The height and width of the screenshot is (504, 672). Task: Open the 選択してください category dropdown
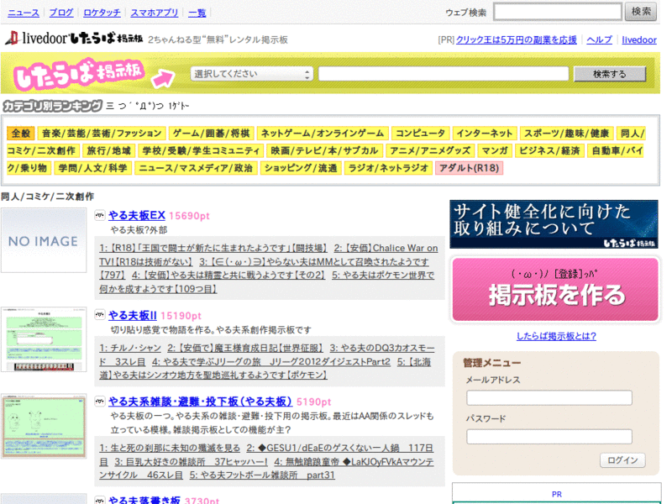(251, 74)
